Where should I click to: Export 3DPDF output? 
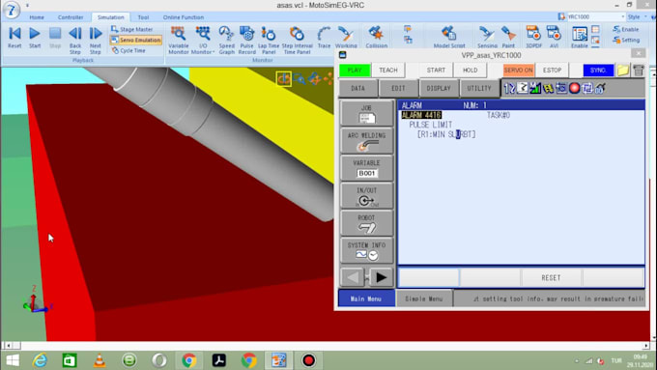click(533, 38)
